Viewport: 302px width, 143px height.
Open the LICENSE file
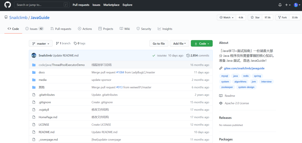tap(44, 125)
